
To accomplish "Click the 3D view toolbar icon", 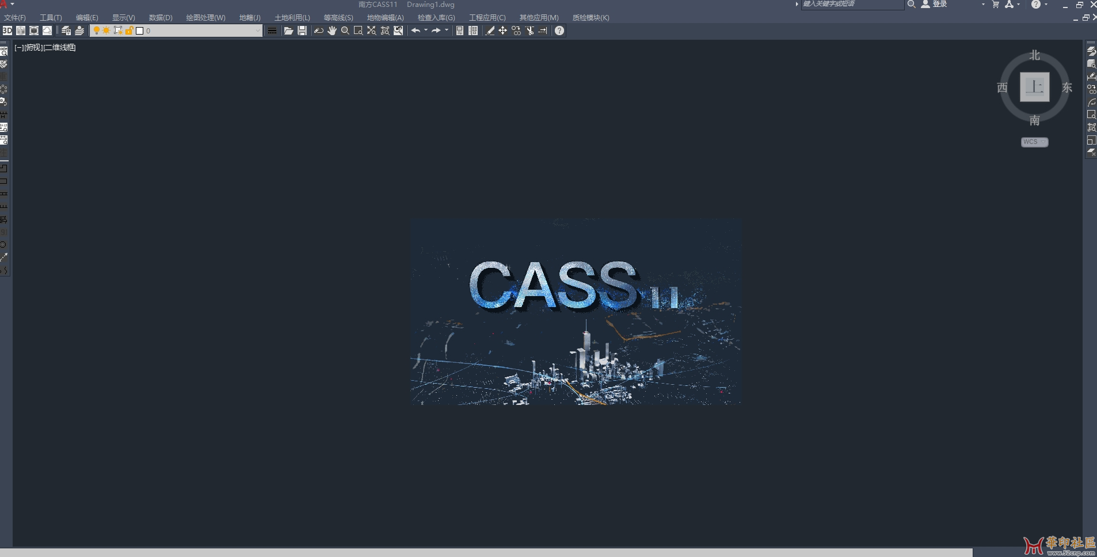I will click(x=7, y=31).
